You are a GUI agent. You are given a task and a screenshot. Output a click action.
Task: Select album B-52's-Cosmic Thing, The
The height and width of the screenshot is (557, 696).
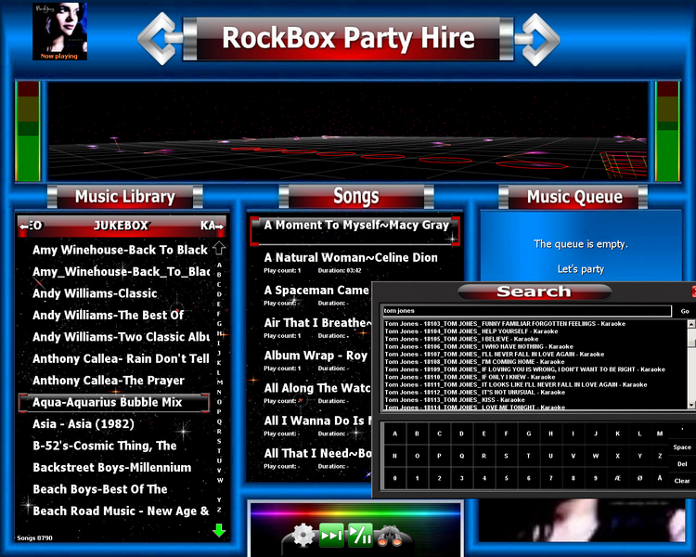(104, 446)
